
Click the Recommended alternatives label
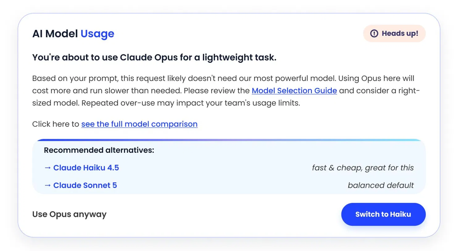99,151
